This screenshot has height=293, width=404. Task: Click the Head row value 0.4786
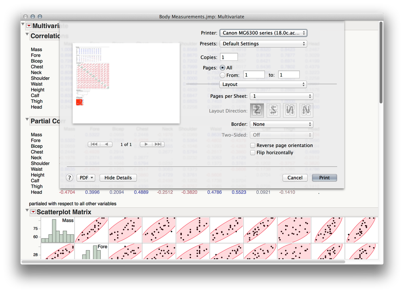(215, 192)
